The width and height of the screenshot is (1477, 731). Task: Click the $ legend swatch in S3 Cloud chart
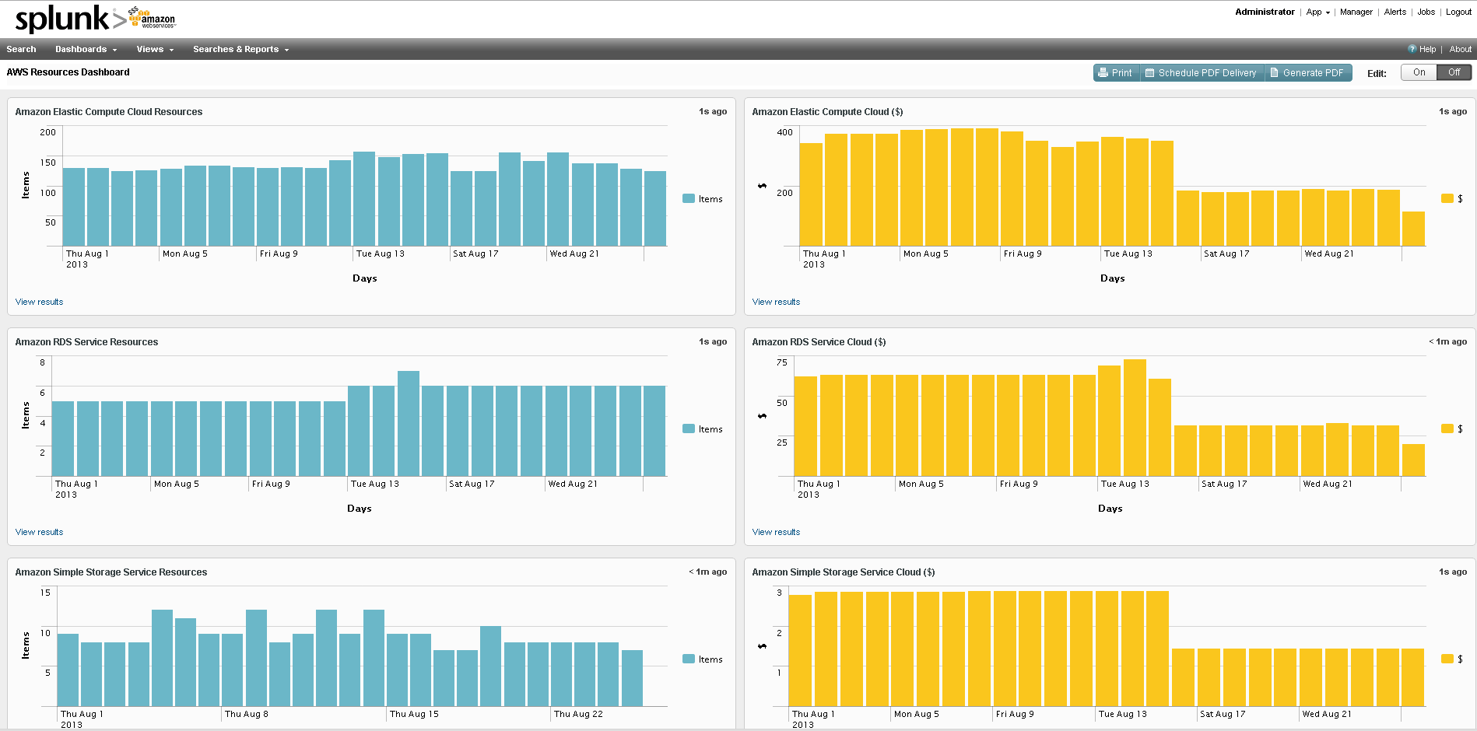1447,659
